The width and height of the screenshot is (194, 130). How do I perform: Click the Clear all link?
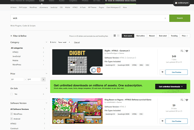[x=77, y=42]
